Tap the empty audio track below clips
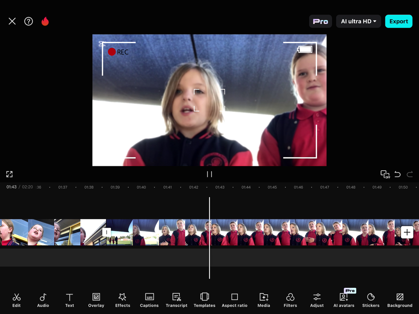The height and width of the screenshot is (314, 419). coord(209,257)
